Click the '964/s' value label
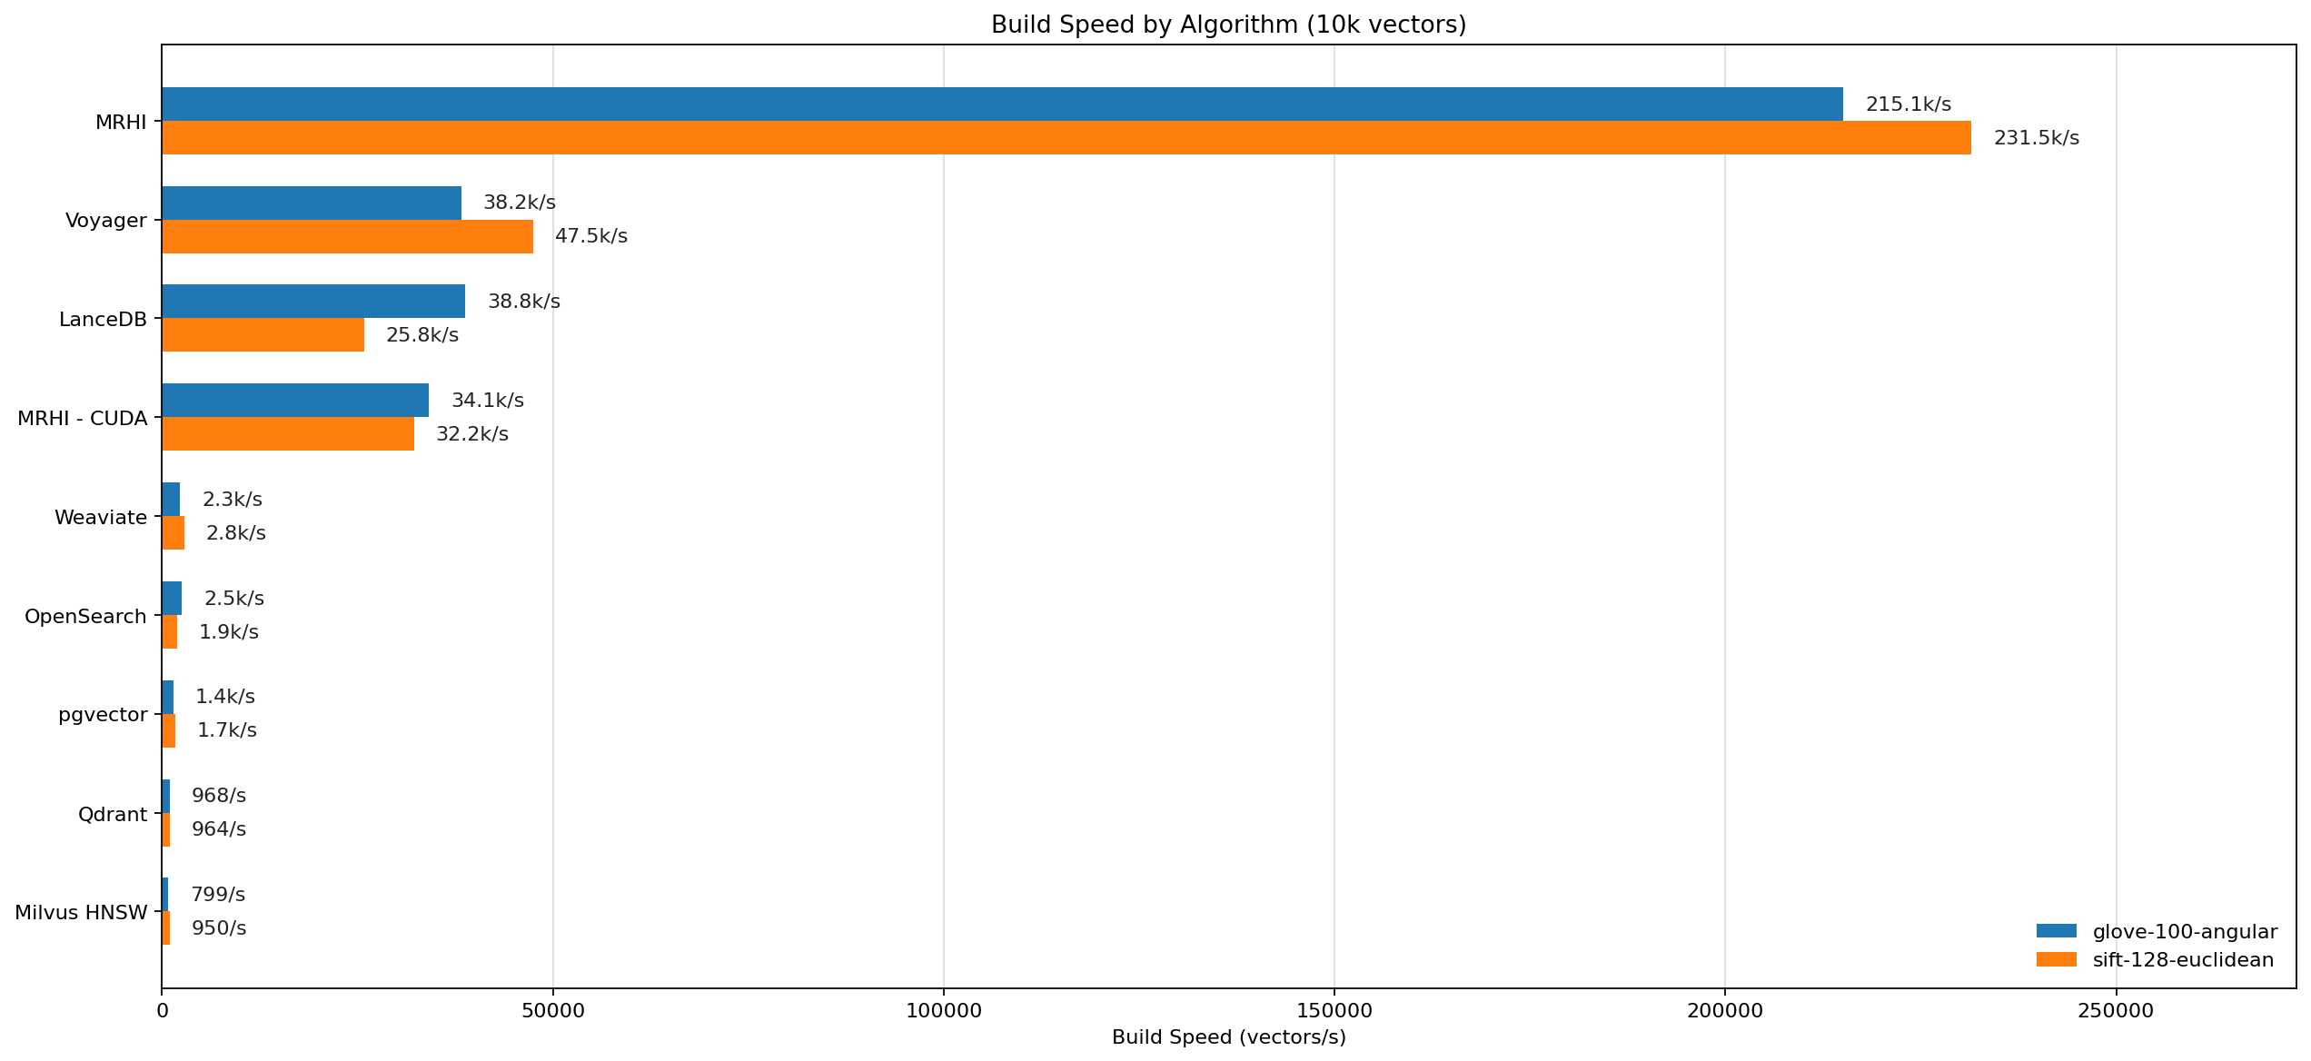This screenshot has width=2311, height=1061. coord(219,829)
